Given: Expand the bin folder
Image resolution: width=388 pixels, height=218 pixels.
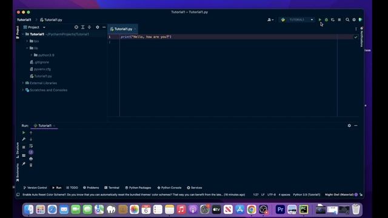Looking at the screenshot, I should 27,41.
